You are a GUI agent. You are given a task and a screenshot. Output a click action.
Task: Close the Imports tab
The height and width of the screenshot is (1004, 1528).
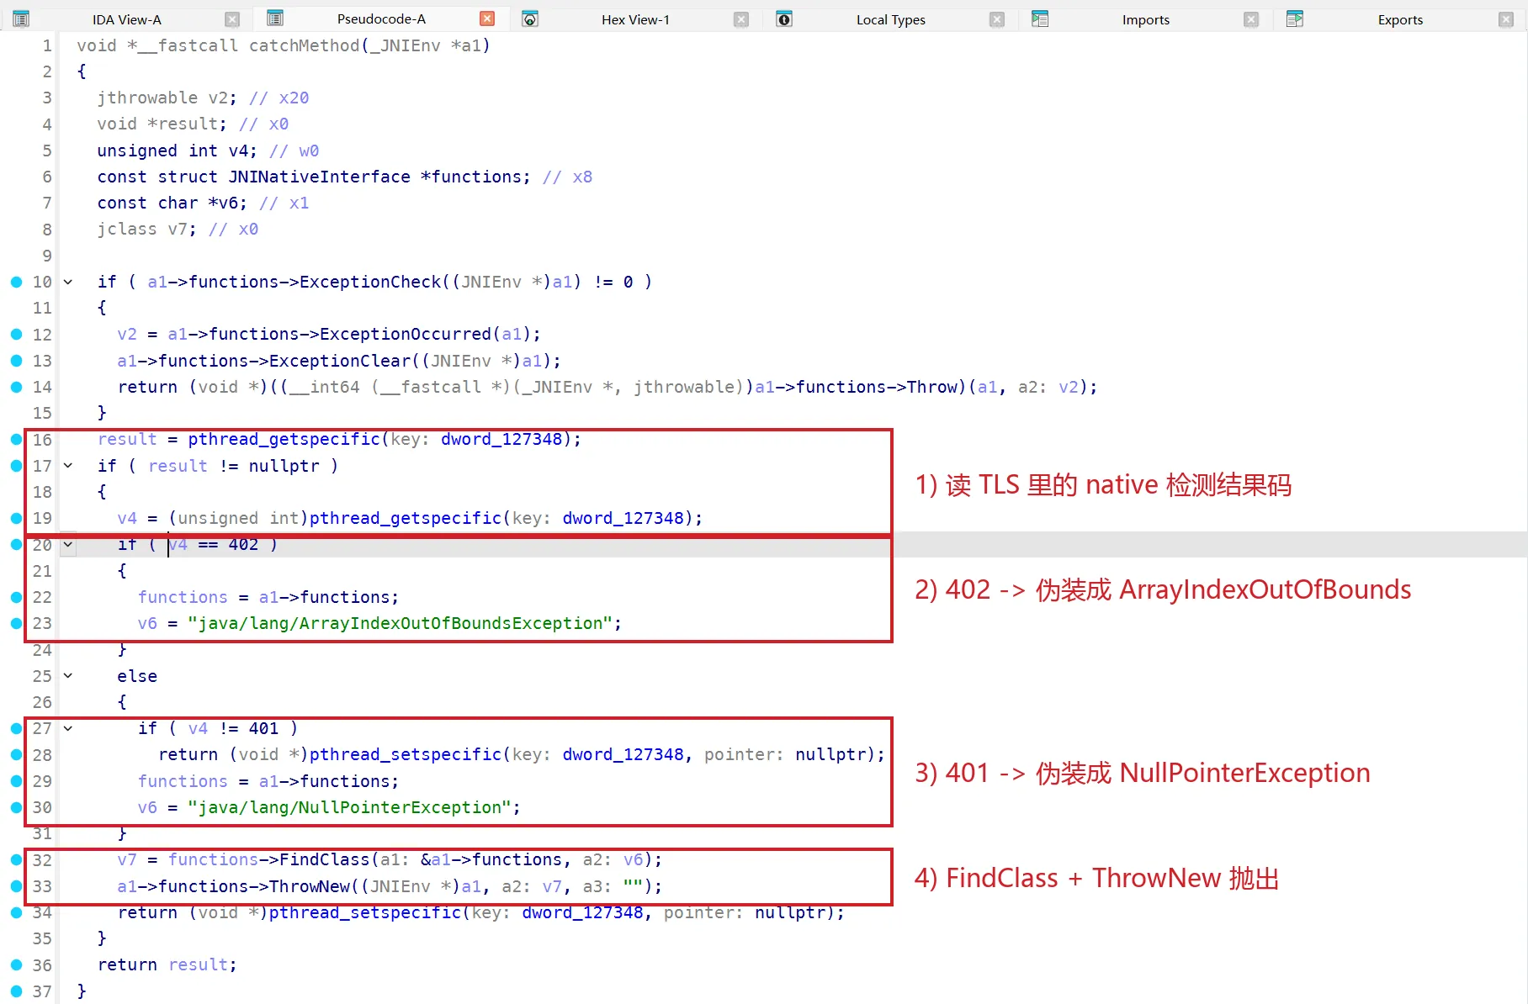[x=1251, y=19]
